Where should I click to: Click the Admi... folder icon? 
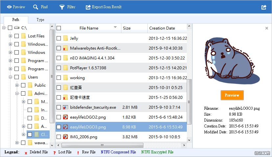point(30,93)
